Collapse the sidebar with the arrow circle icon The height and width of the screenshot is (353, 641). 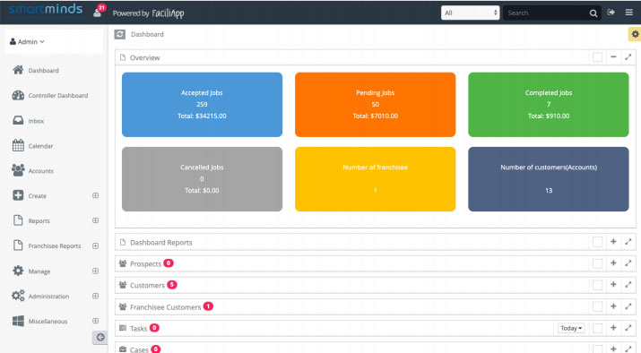click(100, 337)
